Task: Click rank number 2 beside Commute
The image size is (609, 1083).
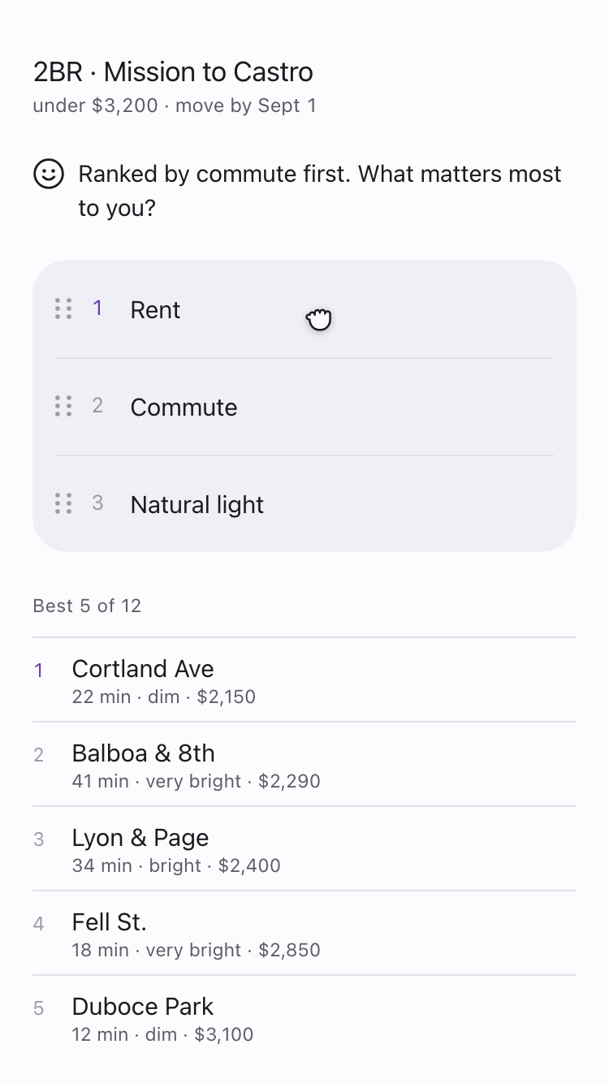Action: pyautogui.click(x=97, y=406)
